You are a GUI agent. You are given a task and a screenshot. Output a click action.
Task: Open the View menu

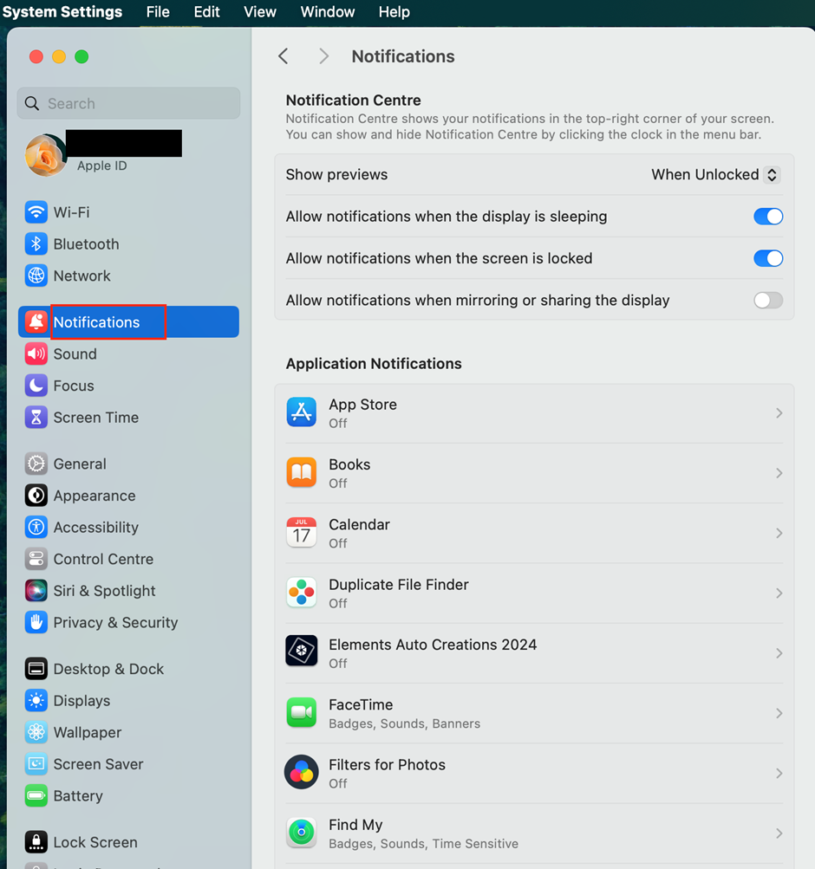260,11
